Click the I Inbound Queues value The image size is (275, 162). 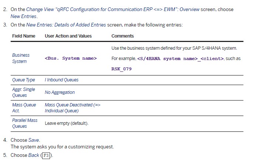coord(62,80)
